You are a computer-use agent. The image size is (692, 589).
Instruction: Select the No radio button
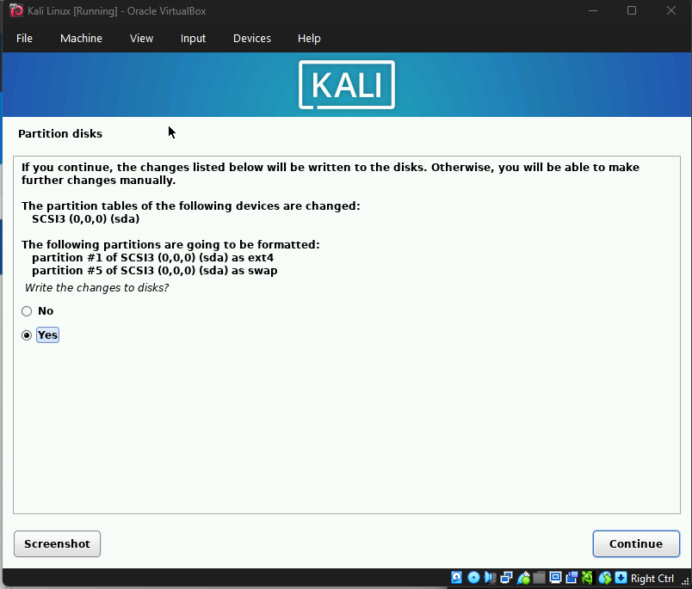pos(27,311)
